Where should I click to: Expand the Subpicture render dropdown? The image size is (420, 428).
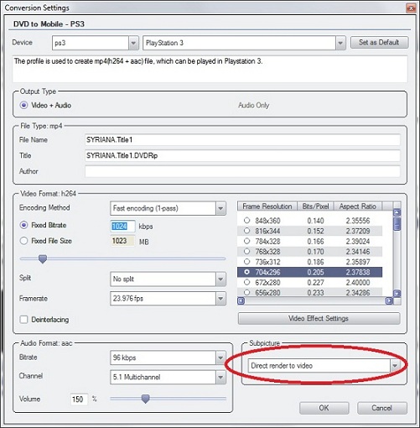point(395,366)
